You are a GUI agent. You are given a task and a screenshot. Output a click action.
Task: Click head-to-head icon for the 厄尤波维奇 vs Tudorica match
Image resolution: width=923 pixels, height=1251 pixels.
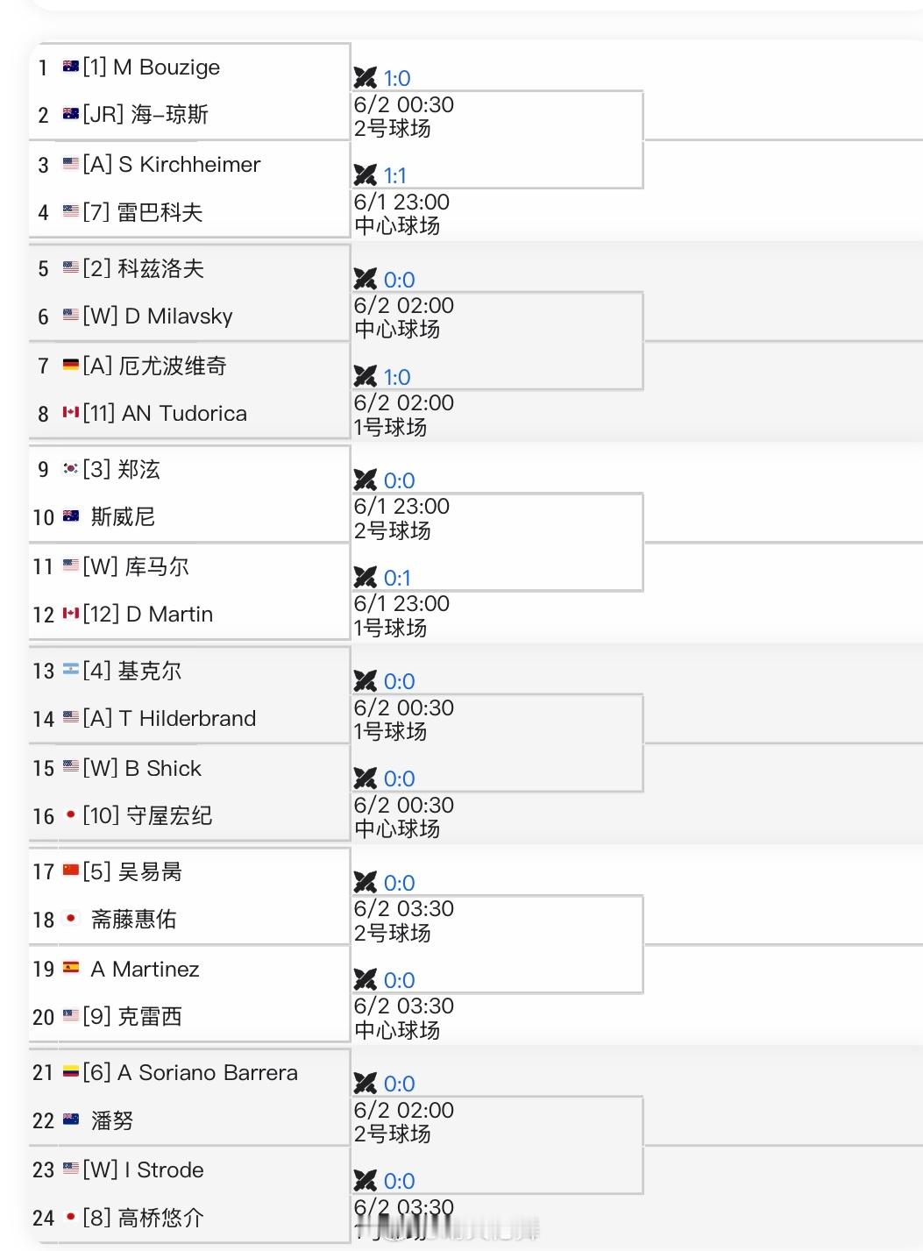(x=365, y=377)
